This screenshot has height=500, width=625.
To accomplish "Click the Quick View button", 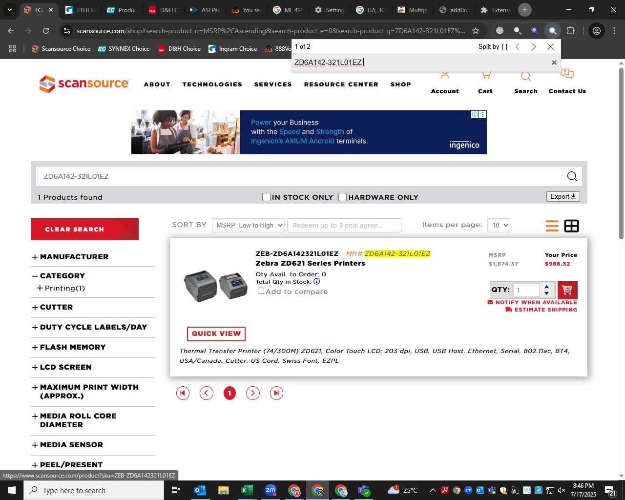I will [x=216, y=333].
